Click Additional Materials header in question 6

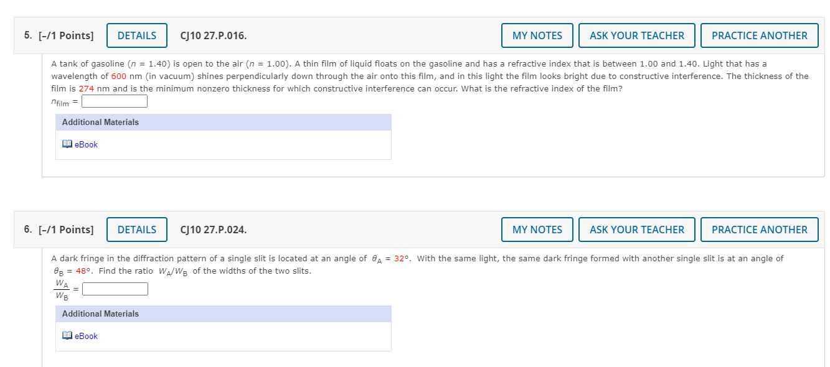[100, 314]
